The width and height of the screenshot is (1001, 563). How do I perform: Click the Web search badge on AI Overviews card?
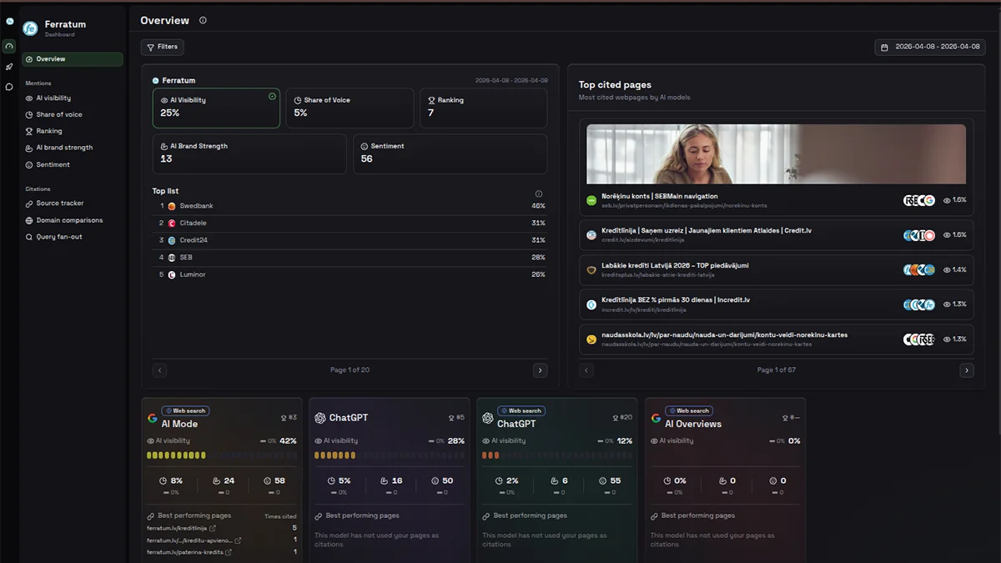(x=689, y=410)
